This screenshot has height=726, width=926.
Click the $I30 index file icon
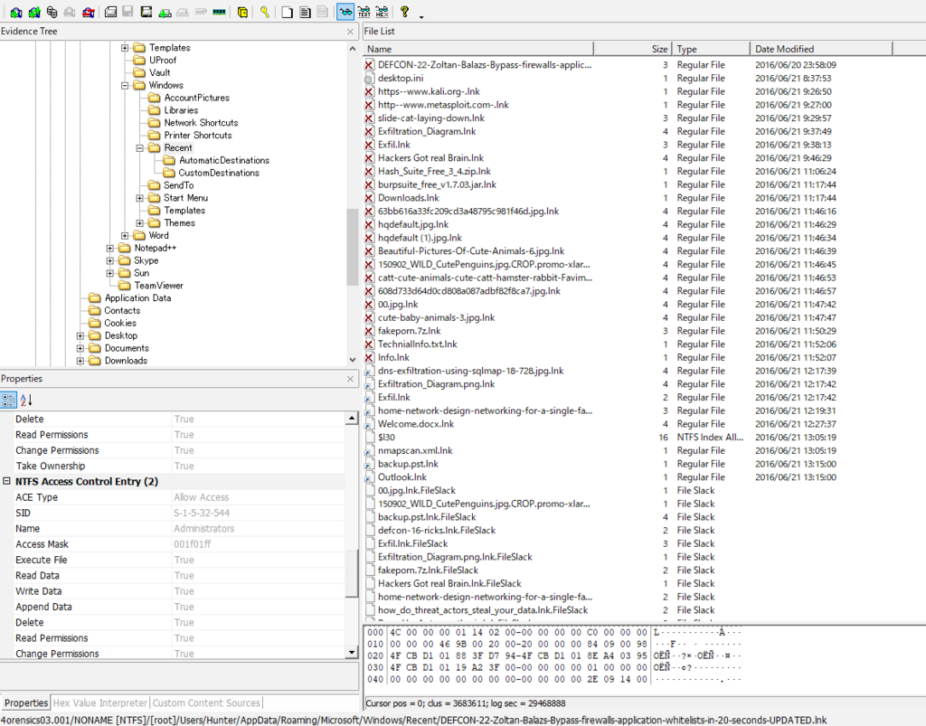pyautogui.click(x=370, y=438)
